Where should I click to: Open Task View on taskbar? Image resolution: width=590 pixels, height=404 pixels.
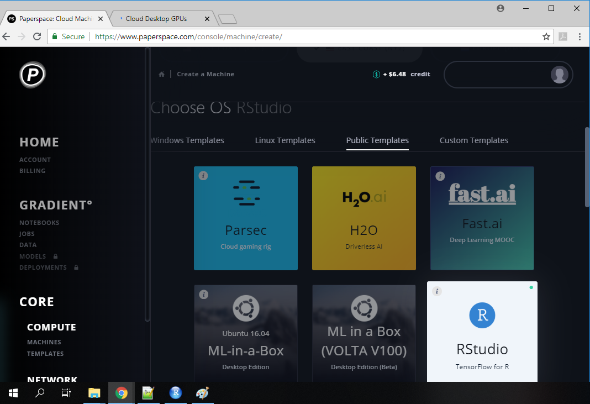(66, 393)
